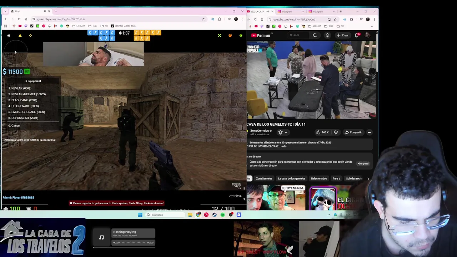Click Abrir panel chat button
The width and height of the screenshot is (457, 257).
click(363, 163)
